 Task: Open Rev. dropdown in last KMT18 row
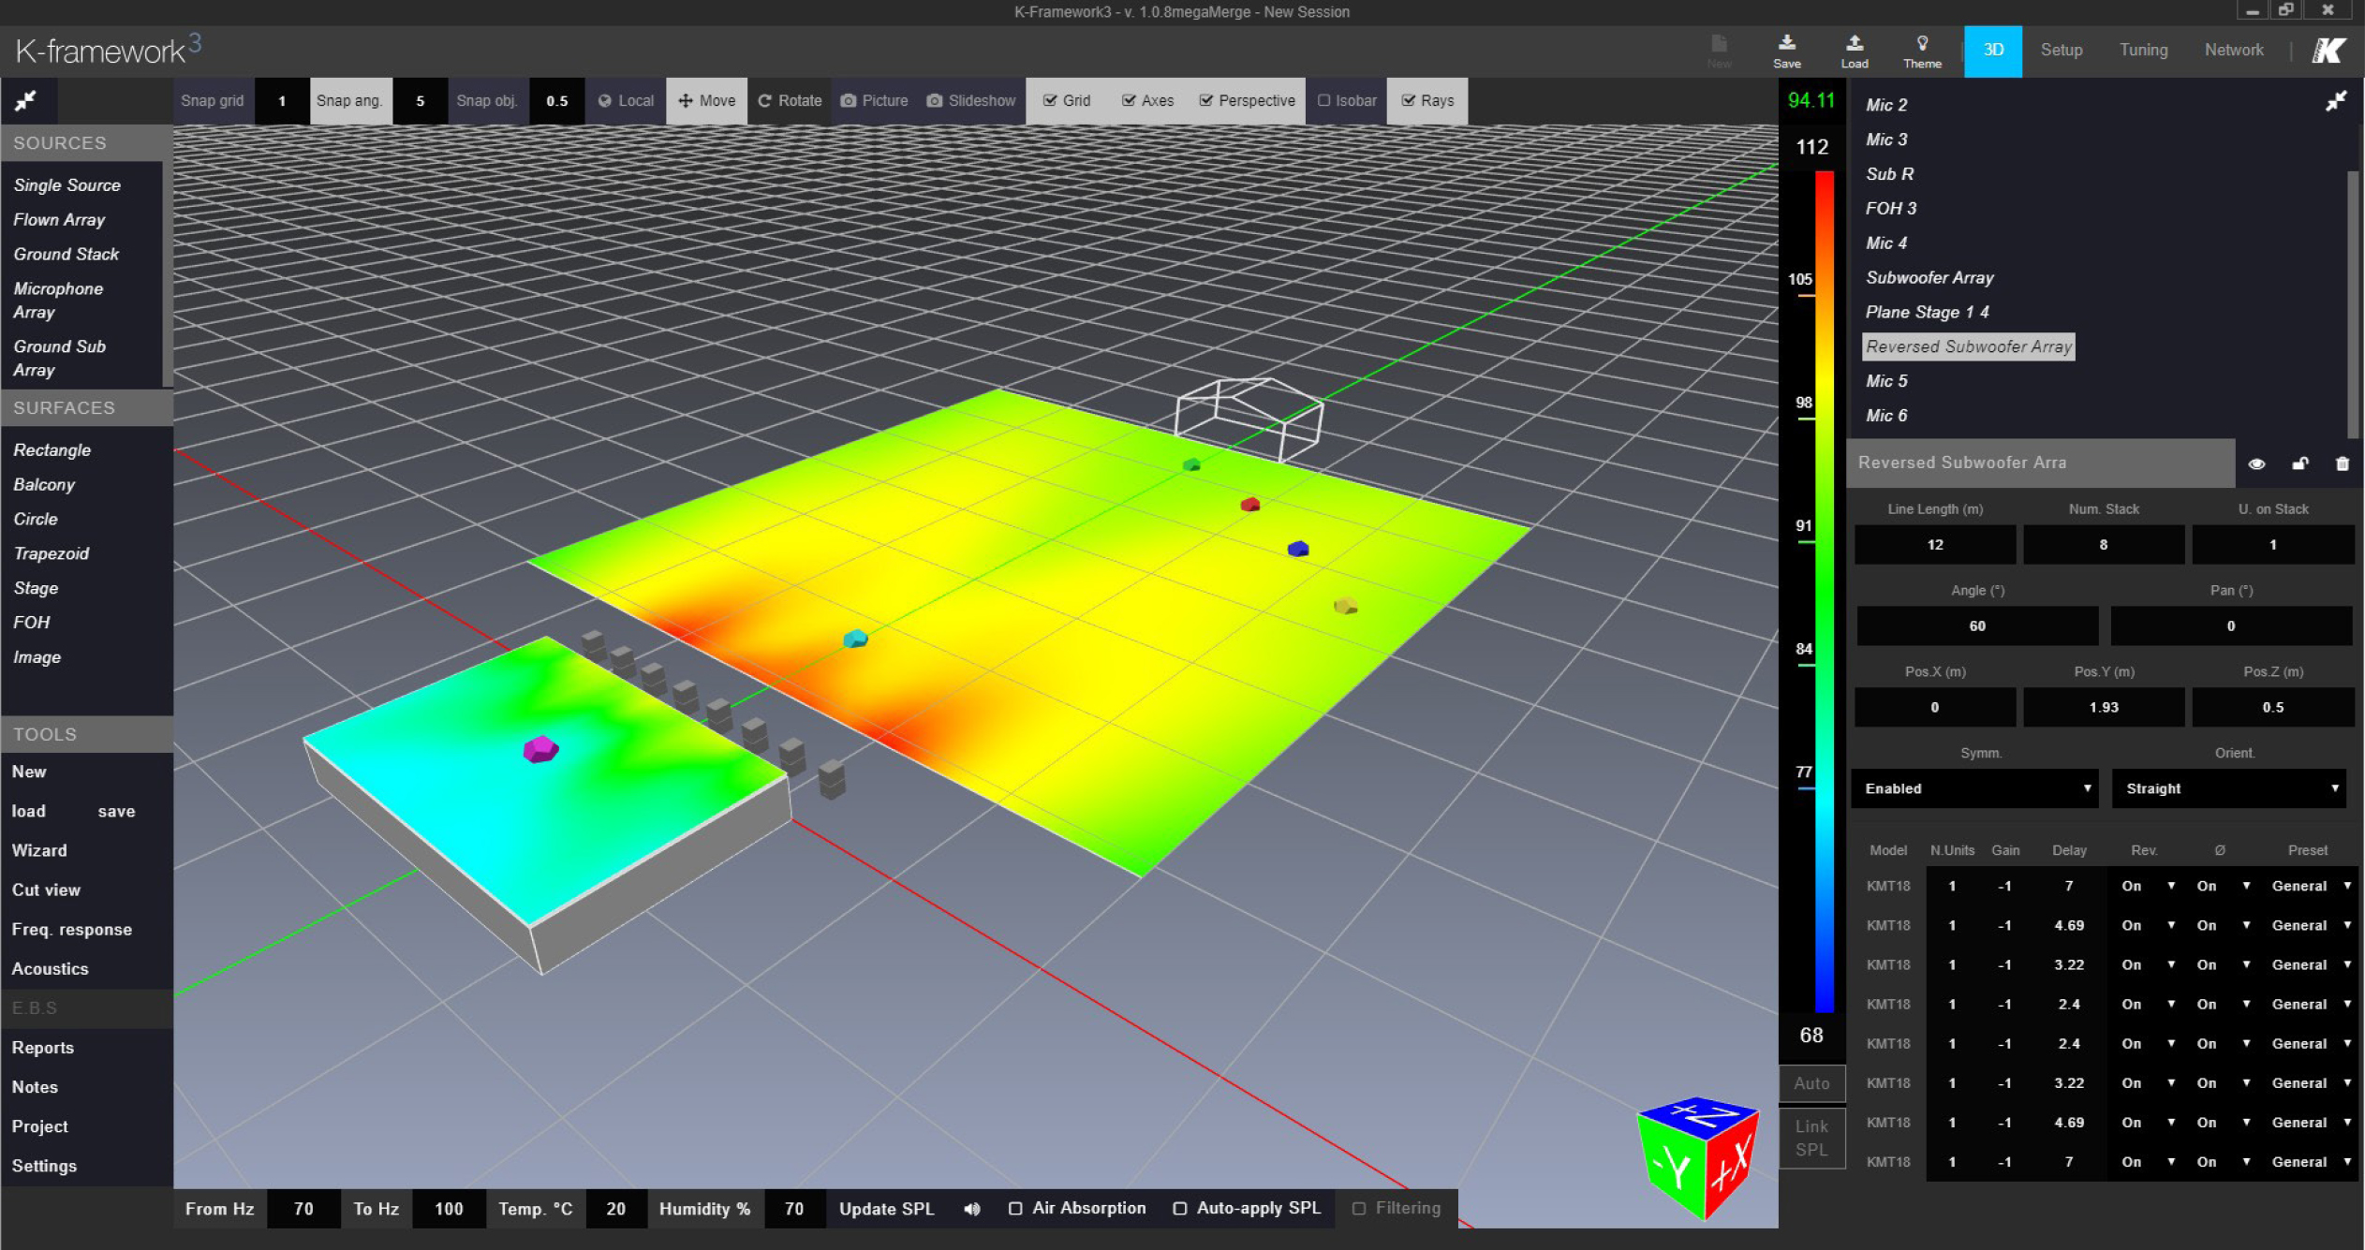tap(2148, 1162)
